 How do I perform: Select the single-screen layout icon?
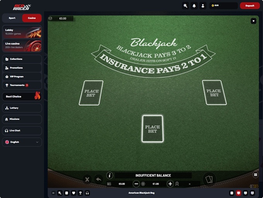[239, 193]
